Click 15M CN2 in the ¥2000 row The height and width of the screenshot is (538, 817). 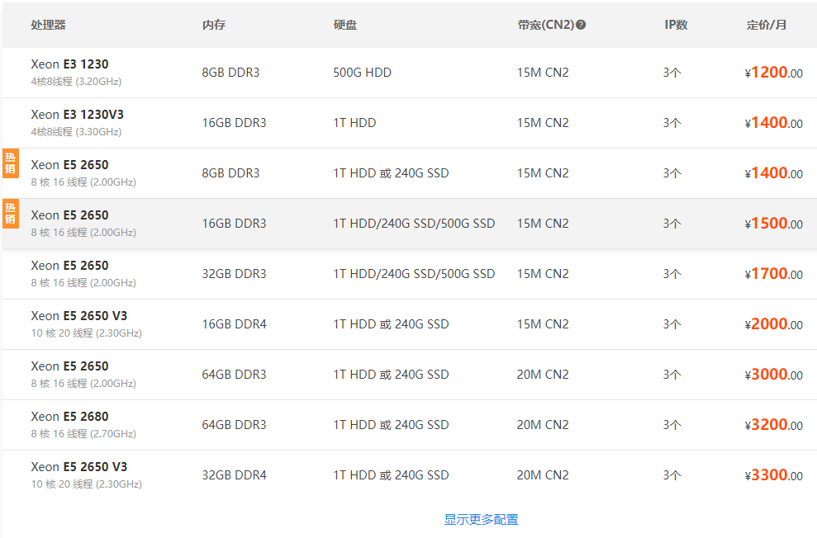tap(543, 324)
